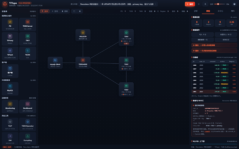Image resolution: width=239 pixels, height=149 pixels.
Task: Select the Client component in the library
Action: 10,71
